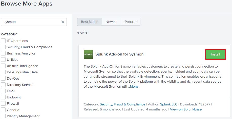The image size is (232, 119).
Task: Select the DevOps category checkbox
Action: 3,78
